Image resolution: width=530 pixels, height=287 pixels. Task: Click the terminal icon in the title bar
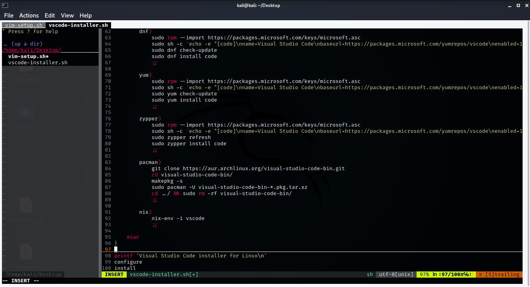(5, 5)
